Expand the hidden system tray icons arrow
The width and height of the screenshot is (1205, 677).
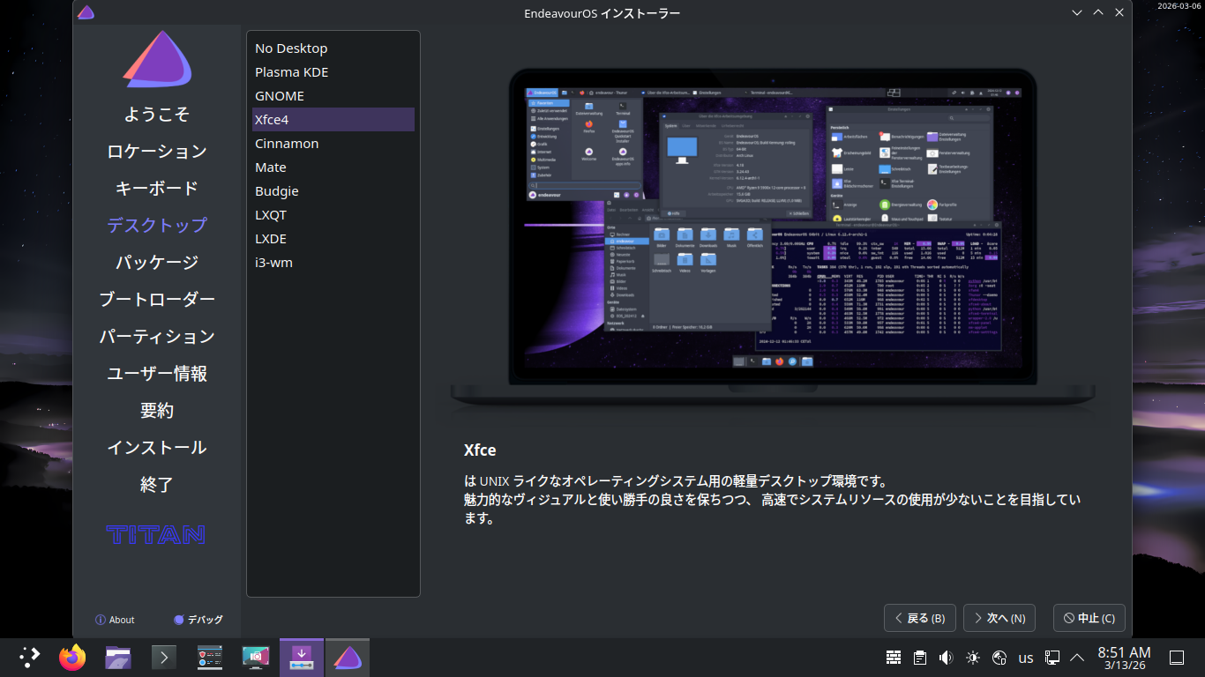tap(1077, 658)
